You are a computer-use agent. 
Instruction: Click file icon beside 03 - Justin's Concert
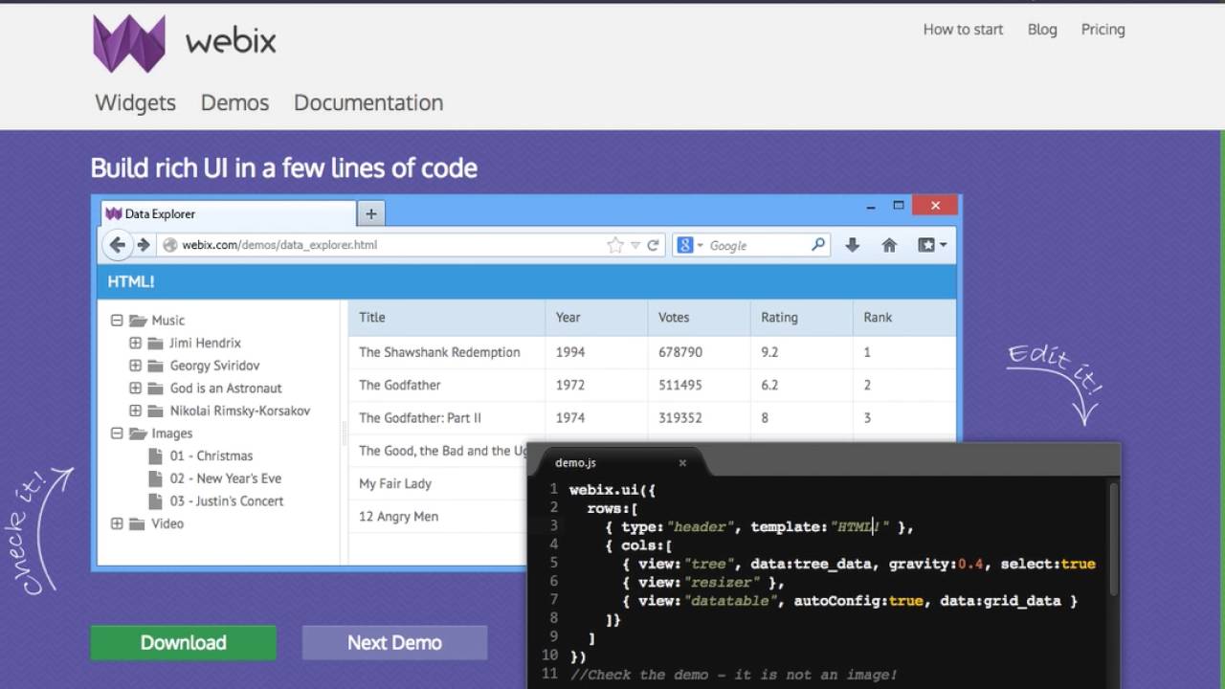tap(155, 500)
